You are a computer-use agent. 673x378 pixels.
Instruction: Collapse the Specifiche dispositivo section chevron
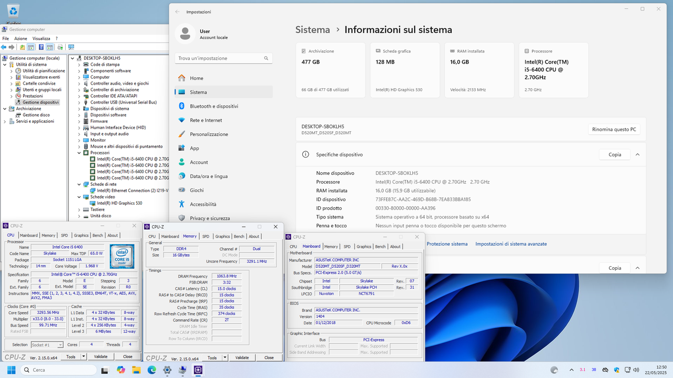[x=637, y=155]
